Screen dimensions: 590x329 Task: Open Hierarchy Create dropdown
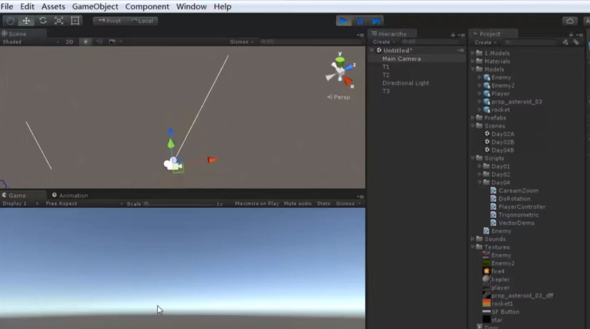click(x=384, y=42)
